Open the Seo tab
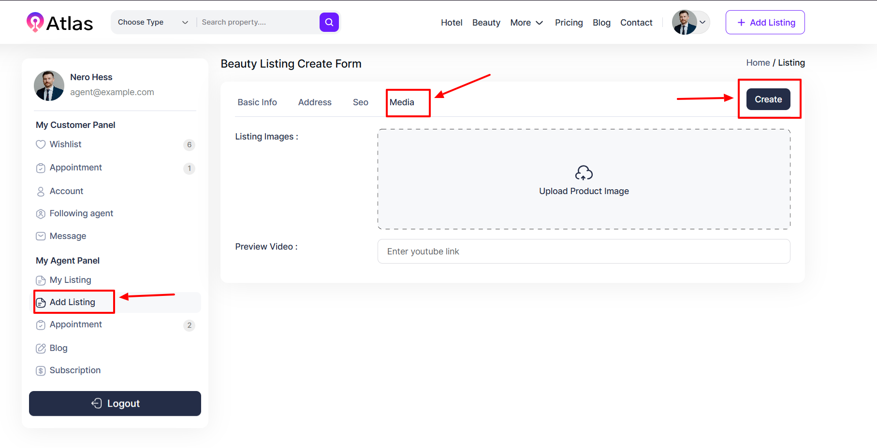Image resolution: width=877 pixels, height=448 pixels. tap(360, 102)
